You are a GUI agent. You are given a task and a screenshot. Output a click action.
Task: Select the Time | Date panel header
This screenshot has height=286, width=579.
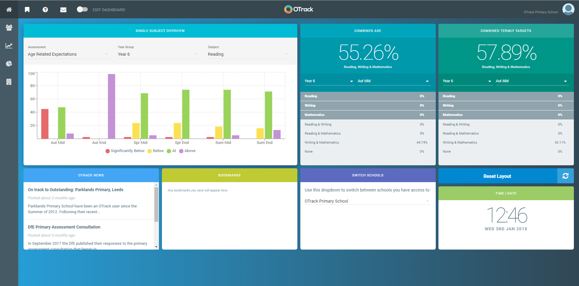pos(506,193)
